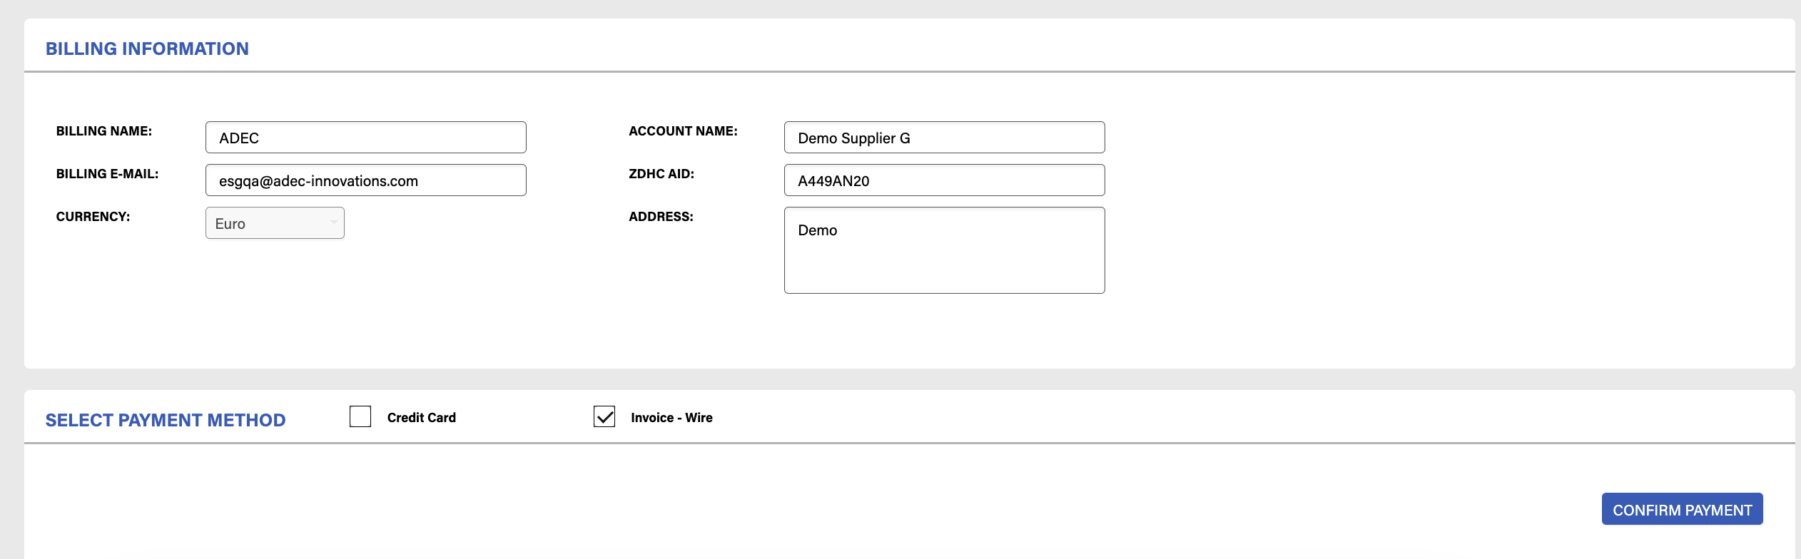1801x559 pixels.
Task: Check the Credit Card payment option
Action: (x=360, y=416)
